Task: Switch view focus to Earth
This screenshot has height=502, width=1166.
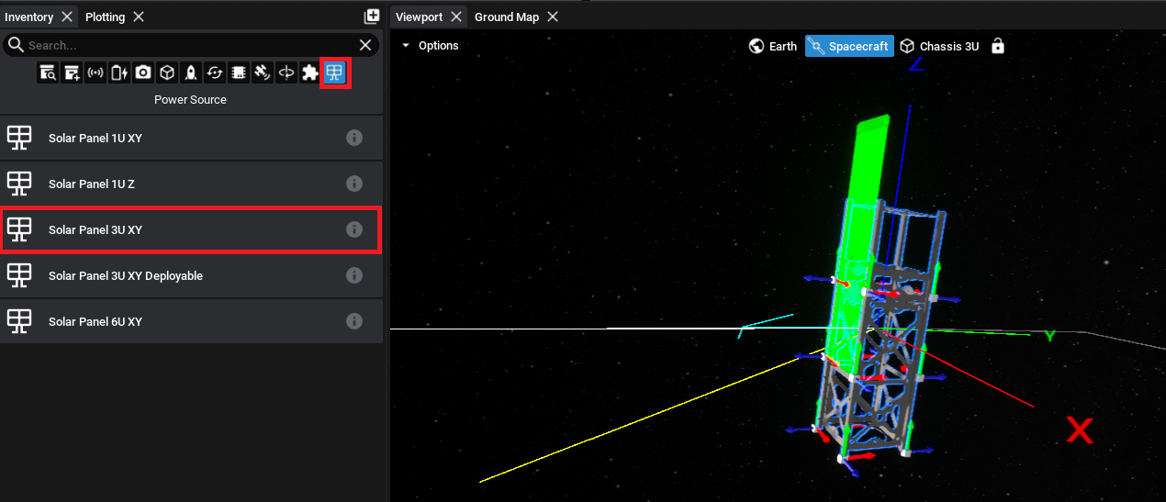Action: [x=773, y=46]
